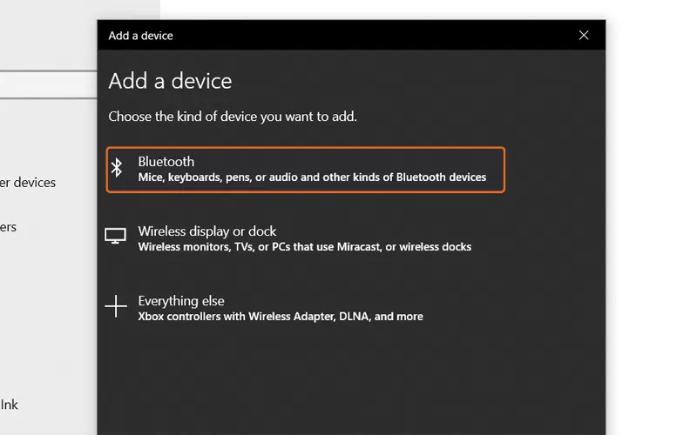Click the large Add a device heading
The width and height of the screenshot is (697, 435).
tap(170, 81)
